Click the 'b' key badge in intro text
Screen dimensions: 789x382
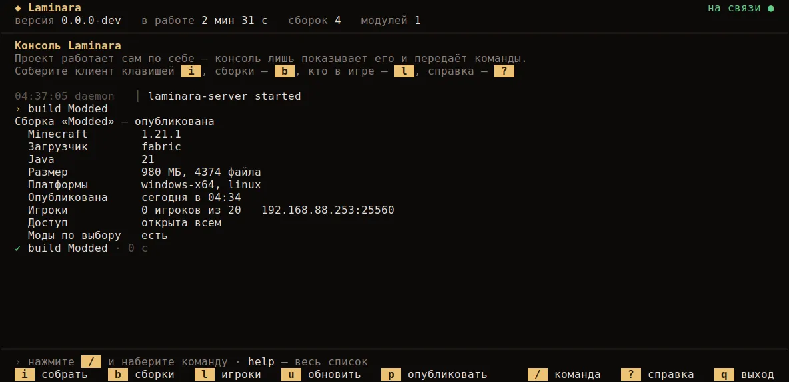click(284, 71)
